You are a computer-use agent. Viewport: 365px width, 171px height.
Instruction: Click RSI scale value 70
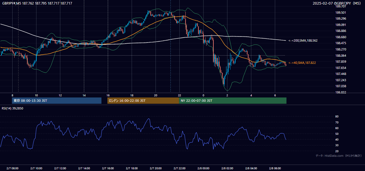click(x=337, y=122)
